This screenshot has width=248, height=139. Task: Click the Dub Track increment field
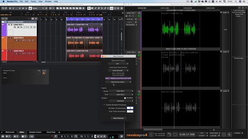[130, 112]
